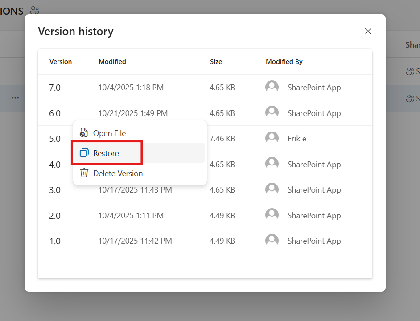
Task: Click avatar icon in version 7.0 row
Action: click(x=272, y=87)
